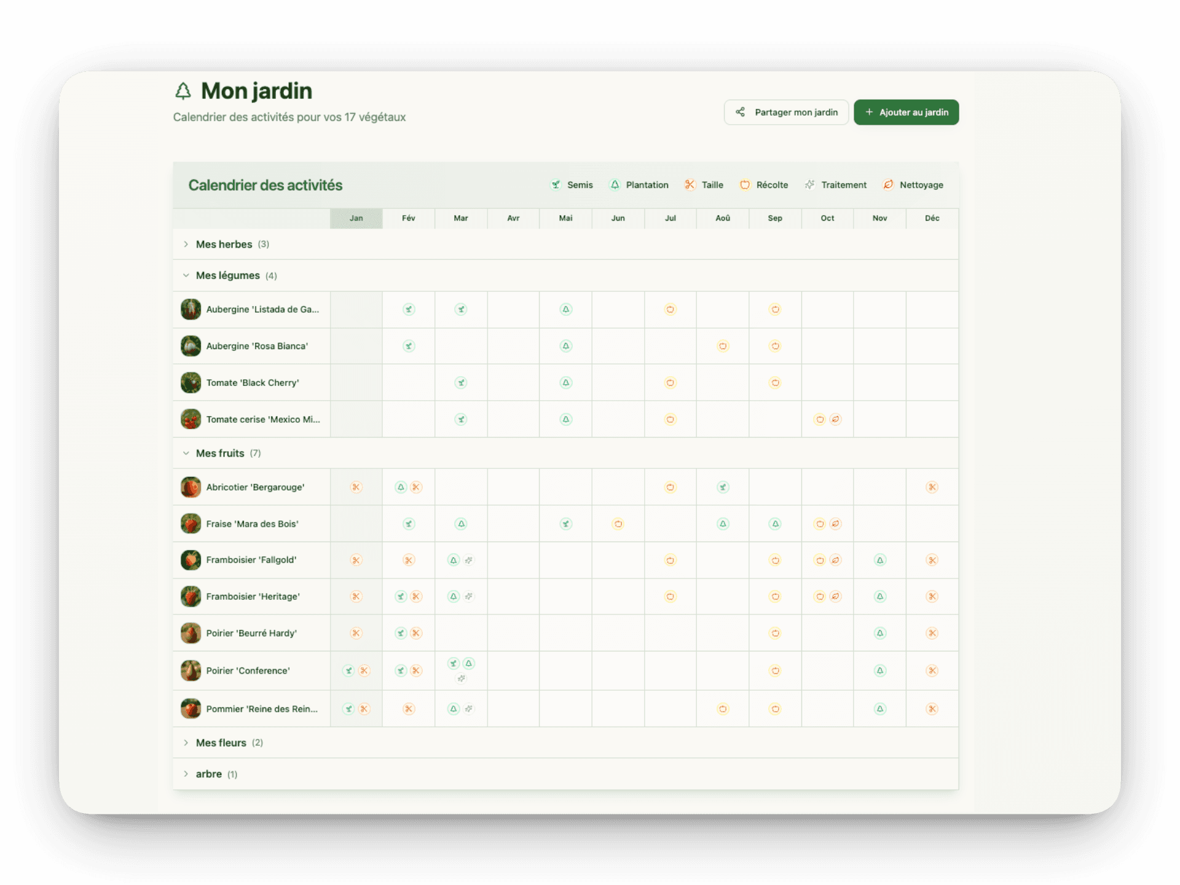The image size is (1180, 885).
Task: Click the plantation icon for Tomate 'Black Cherry' in Mai
Action: pyautogui.click(x=565, y=382)
